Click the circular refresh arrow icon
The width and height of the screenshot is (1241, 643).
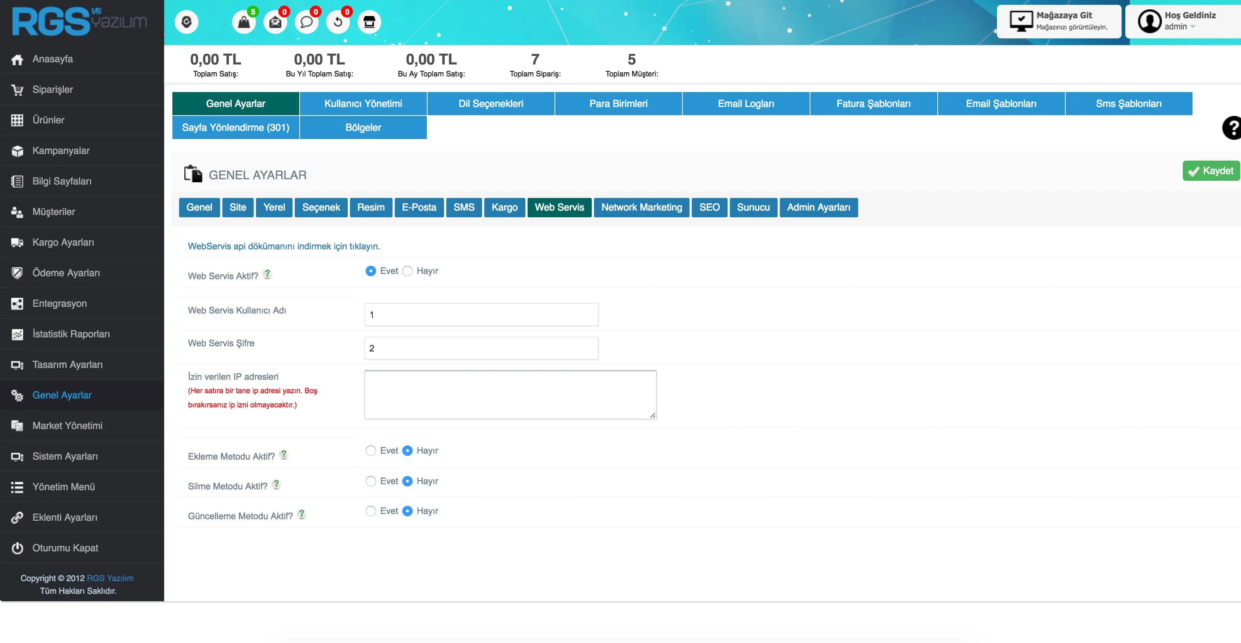click(x=338, y=22)
